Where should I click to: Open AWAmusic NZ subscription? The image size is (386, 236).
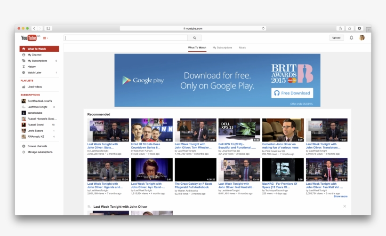(40, 136)
